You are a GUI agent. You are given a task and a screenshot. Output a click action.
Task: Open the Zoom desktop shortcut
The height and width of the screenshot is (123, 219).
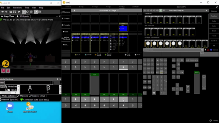tap(10, 108)
